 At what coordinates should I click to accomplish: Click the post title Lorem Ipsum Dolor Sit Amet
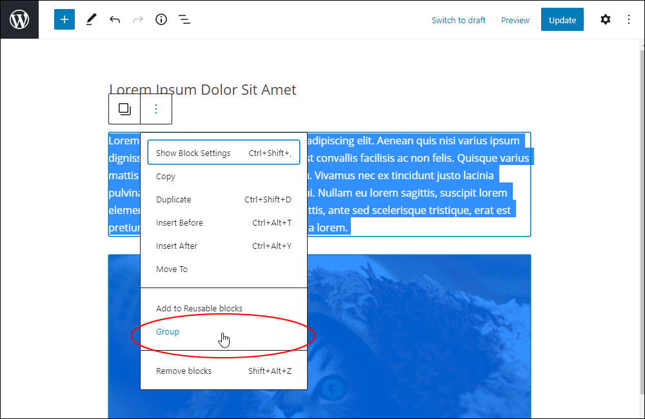point(203,89)
